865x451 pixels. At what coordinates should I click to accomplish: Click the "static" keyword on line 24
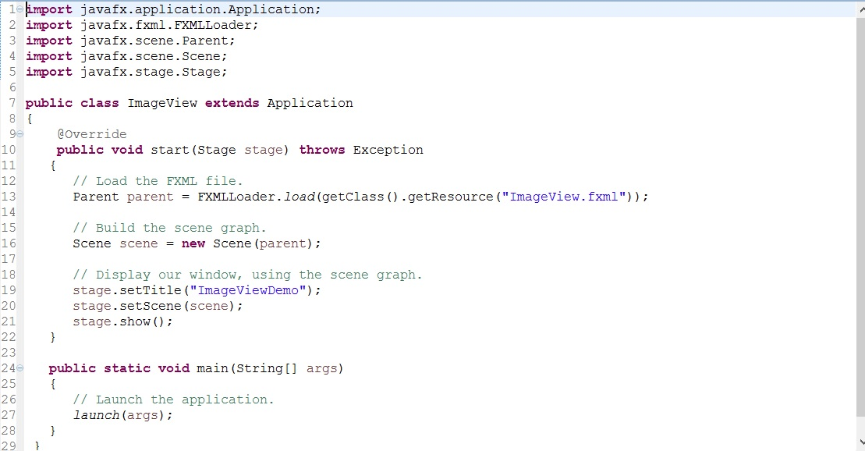point(127,368)
